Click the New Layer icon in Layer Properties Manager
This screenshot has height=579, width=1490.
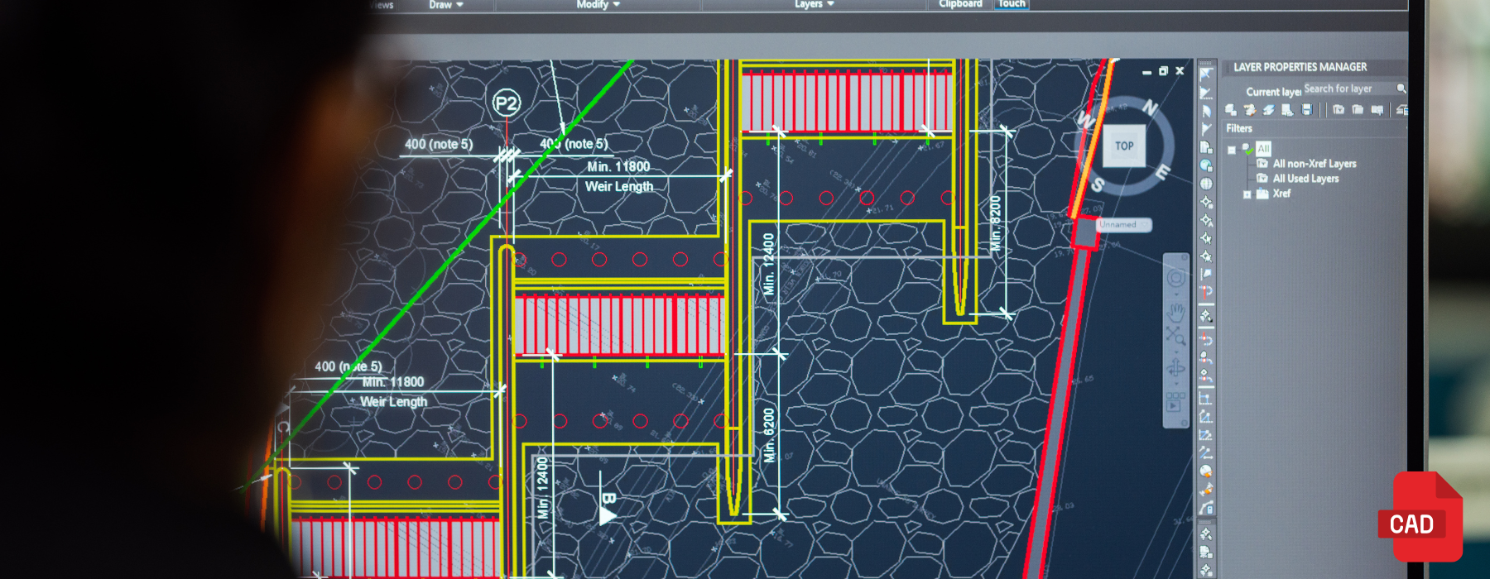point(1231,110)
